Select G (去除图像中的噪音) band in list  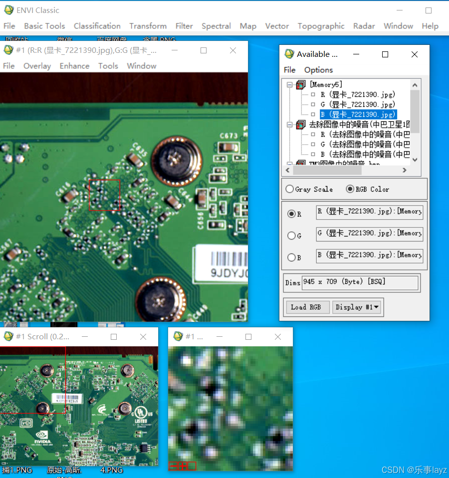[x=365, y=145]
